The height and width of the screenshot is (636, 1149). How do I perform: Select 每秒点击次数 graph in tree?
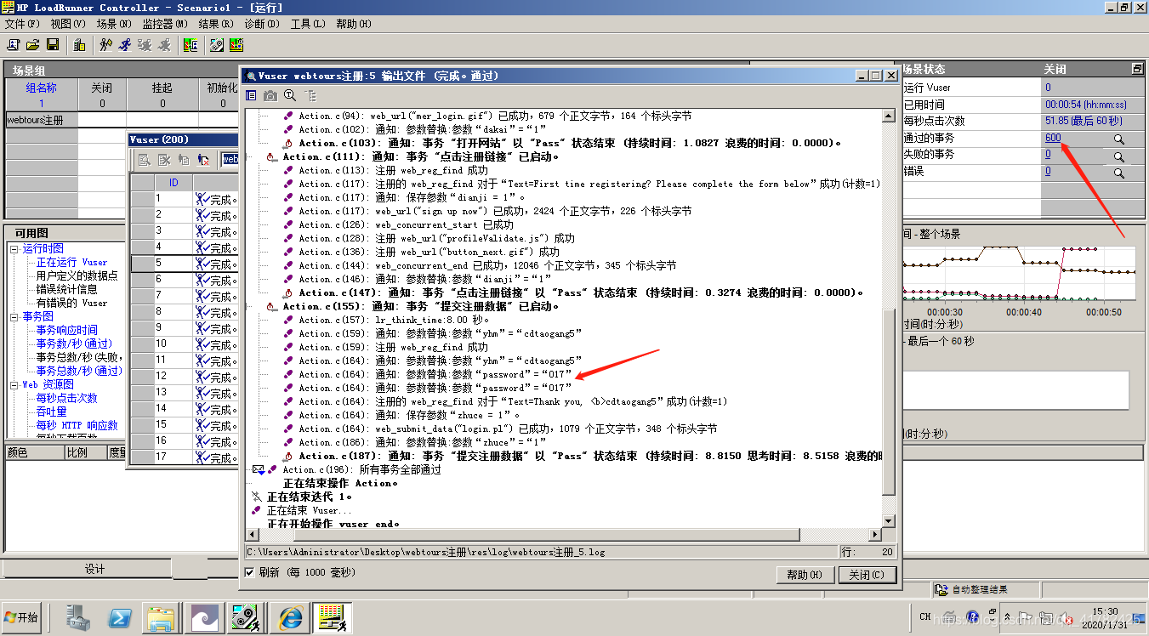66,399
